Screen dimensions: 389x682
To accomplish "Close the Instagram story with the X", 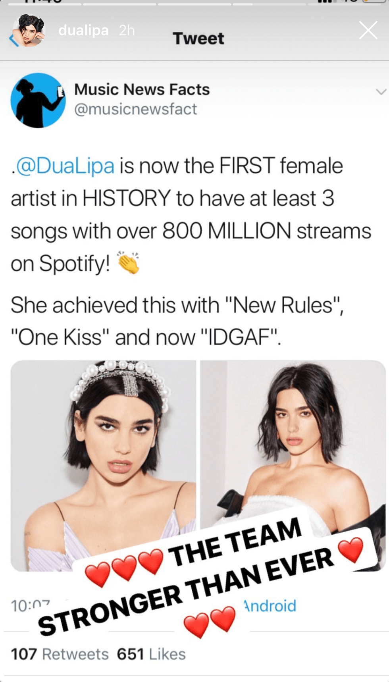I will pyautogui.click(x=368, y=31).
